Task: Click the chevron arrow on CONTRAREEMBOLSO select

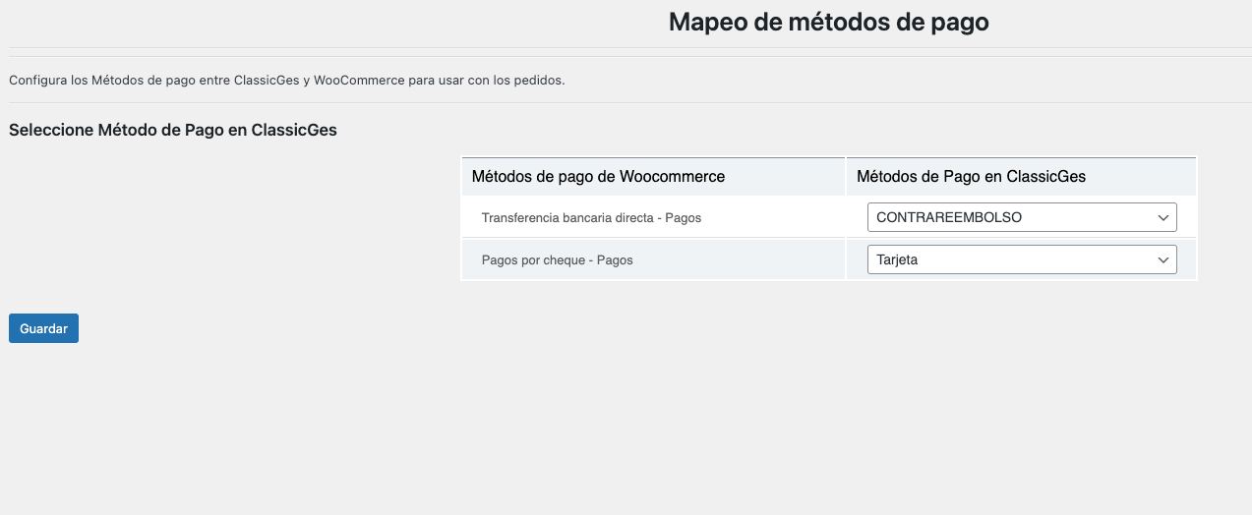Action: click(1163, 217)
